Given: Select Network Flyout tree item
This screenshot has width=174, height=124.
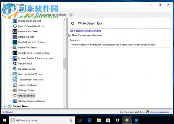Looking at the screenshot, I should tap(25, 64).
